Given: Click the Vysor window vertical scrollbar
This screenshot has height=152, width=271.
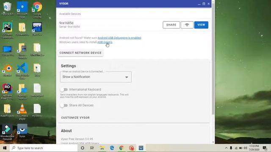Looking at the screenshot, I should [x=213, y=59].
